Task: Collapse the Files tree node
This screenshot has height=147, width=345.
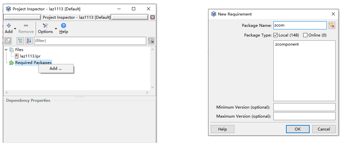Action: pos(6,50)
